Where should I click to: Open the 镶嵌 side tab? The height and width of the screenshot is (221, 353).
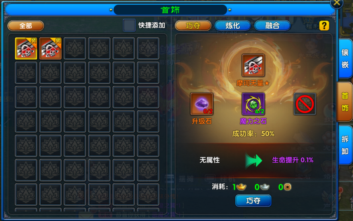click(345, 59)
